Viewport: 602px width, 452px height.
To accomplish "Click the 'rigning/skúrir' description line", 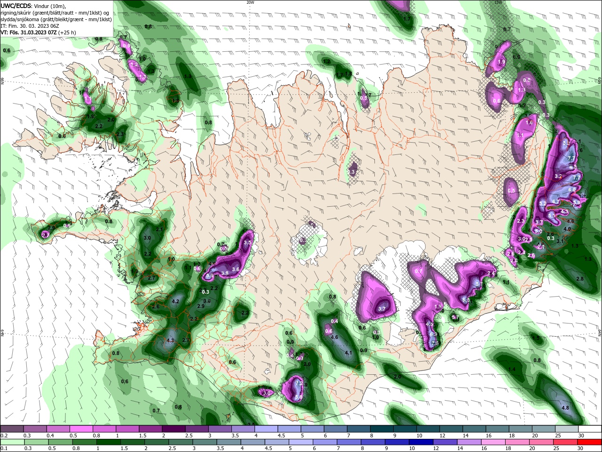I will coord(55,13).
